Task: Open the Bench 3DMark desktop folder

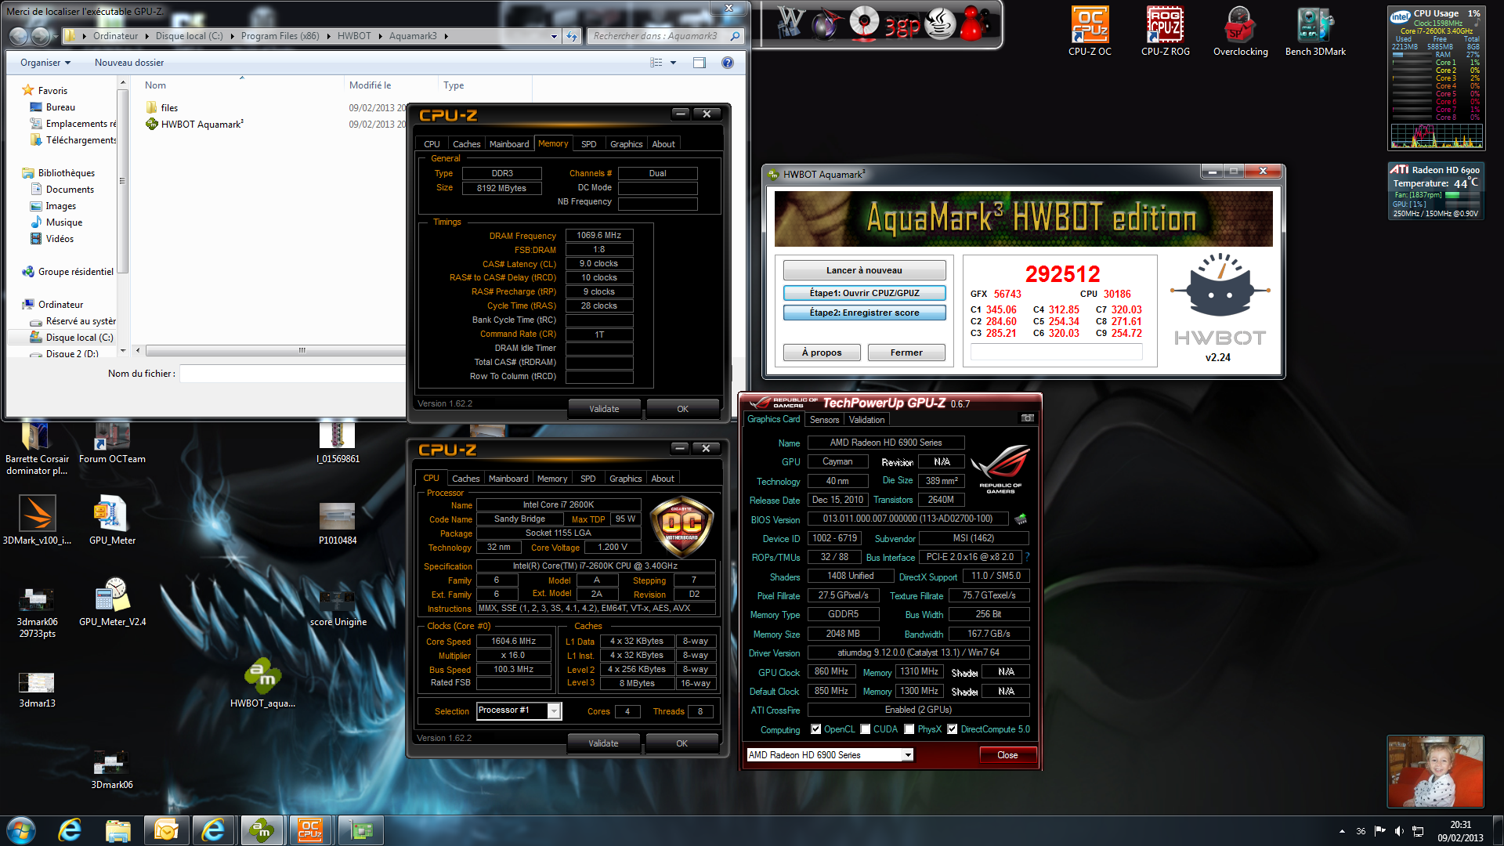Action: 1315,31
